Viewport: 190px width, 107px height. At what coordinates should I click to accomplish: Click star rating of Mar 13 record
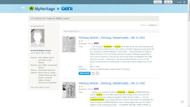pyautogui.click(x=84, y=86)
